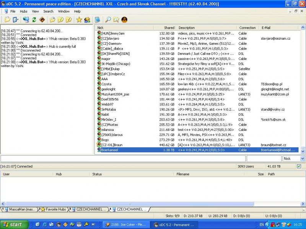Viewport: 306px width, 229px height.
Task: Click the blue Notepad toolbar icon
Action: [98, 19]
